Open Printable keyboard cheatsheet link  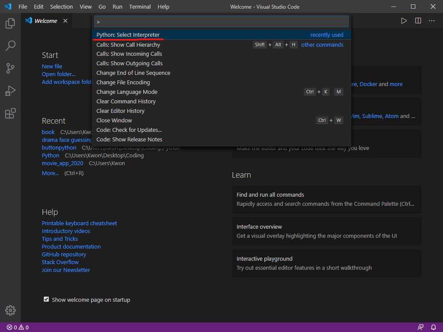80,223
